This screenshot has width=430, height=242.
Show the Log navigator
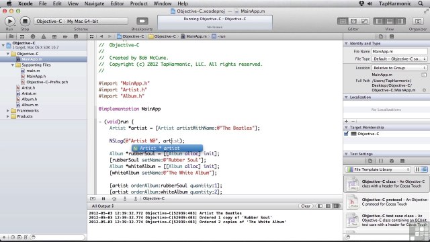[x=76, y=36]
